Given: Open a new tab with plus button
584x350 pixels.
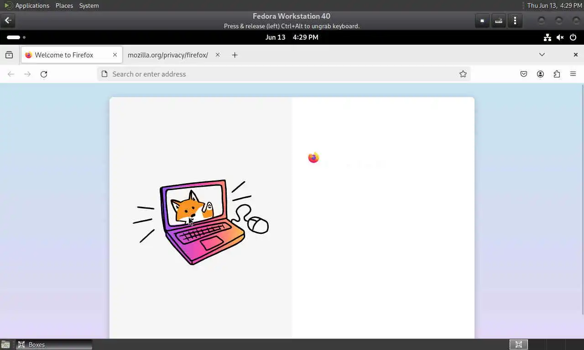Looking at the screenshot, I should click(x=235, y=55).
